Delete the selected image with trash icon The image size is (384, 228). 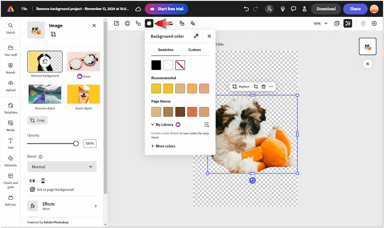point(263,87)
